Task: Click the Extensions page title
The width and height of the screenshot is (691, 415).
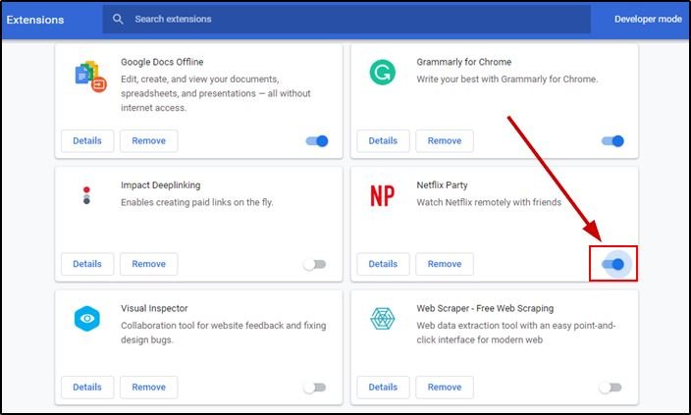Action: click(x=35, y=20)
